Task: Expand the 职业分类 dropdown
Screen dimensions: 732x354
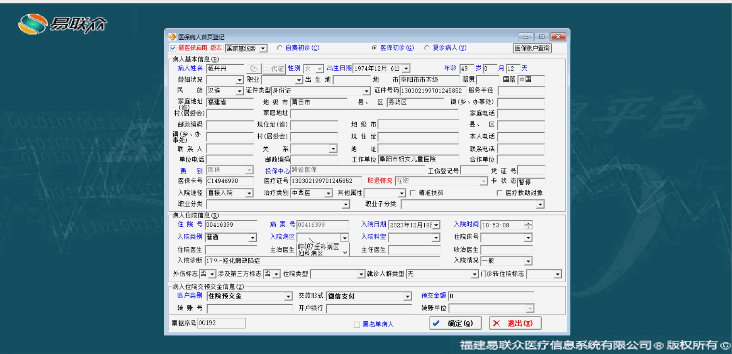Action: (346, 204)
